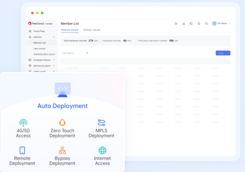Image resolution: width=245 pixels, height=172 pixels.
Task: Click the person icon beside Member
Action: coord(30,37)
